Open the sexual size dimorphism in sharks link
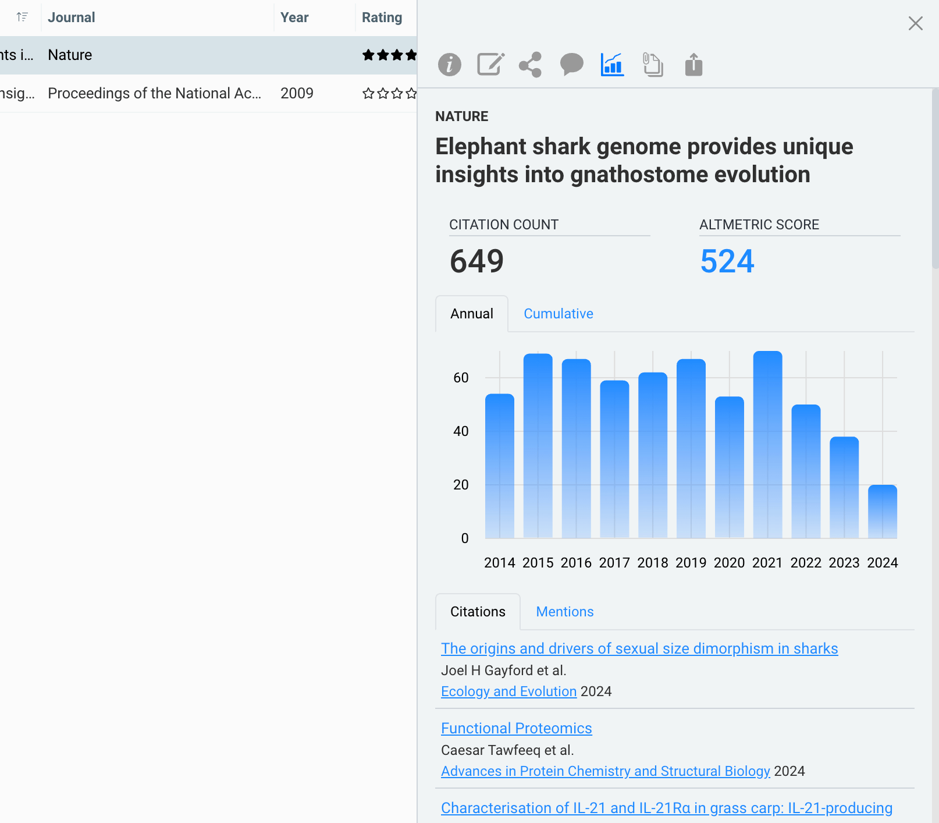 tap(639, 648)
